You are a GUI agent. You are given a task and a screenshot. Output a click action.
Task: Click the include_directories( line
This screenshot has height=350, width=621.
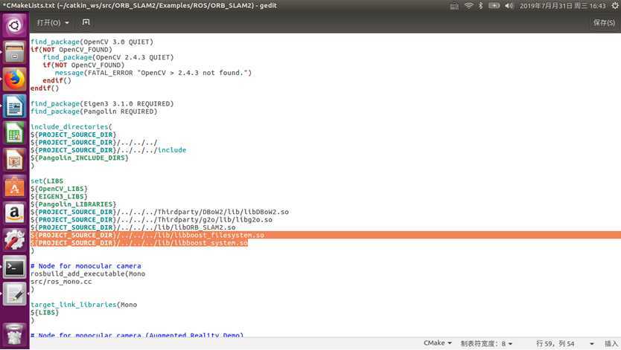pos(71,127)
